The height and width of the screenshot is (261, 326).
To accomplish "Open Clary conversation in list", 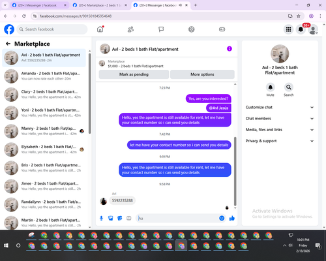I will pyautogui.click(x=44, y=95).
